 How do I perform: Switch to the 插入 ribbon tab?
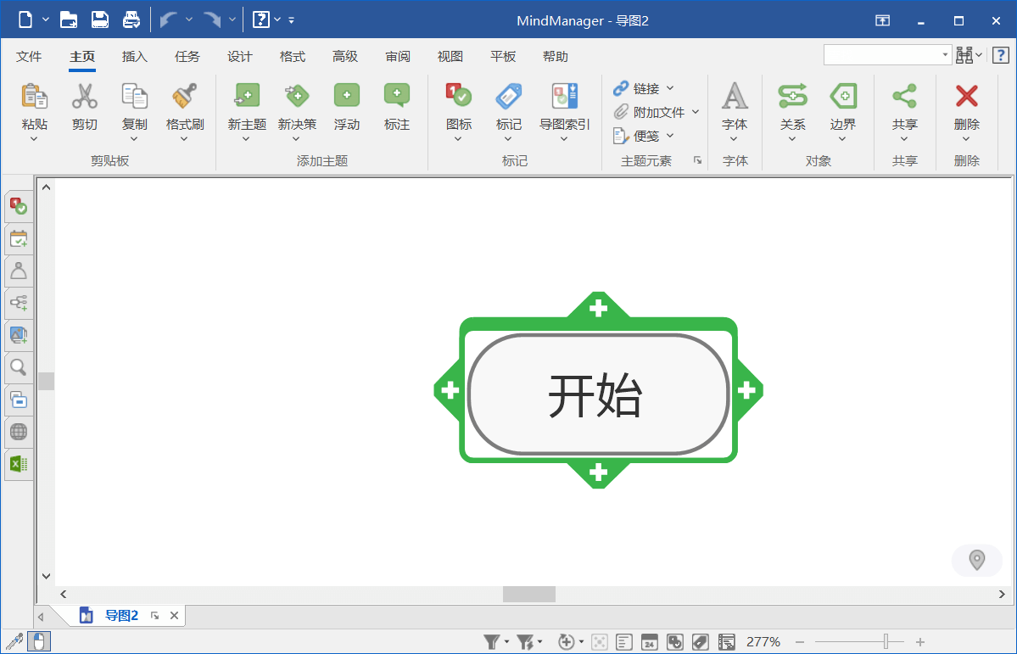[x=134, y=57]
